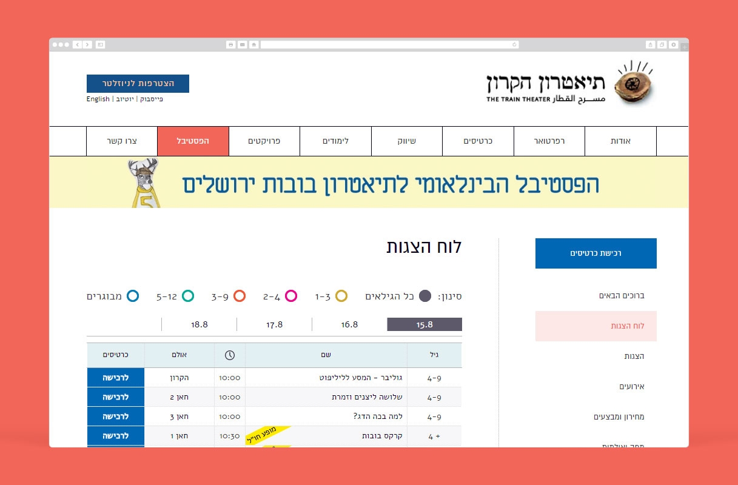Click the home icon in browser toolbar
This screenshot has height=485, width=738.
point(253,45)
